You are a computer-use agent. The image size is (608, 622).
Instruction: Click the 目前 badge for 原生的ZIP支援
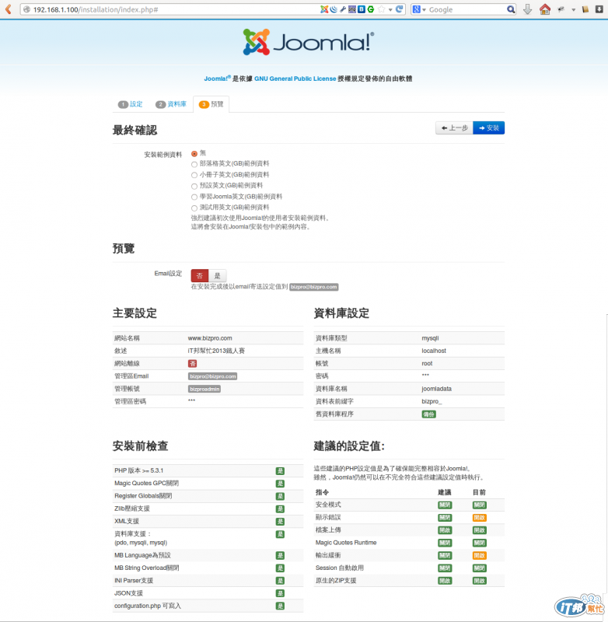pyautogui.click(x=480, y=581)
